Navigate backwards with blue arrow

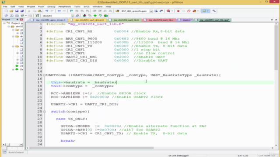tap(59, 11)
